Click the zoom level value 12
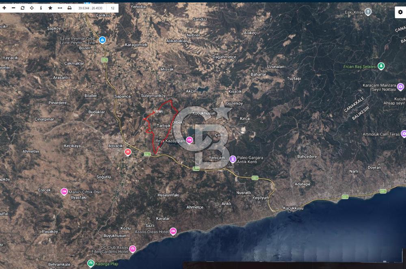 112,8
